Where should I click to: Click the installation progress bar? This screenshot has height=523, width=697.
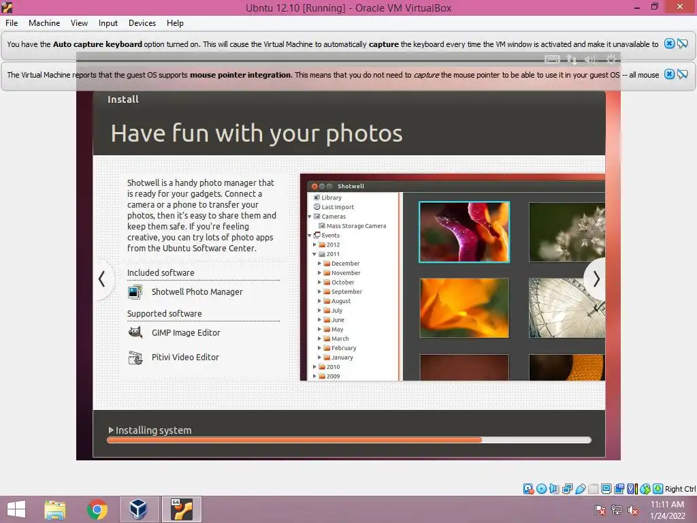pos(349,440)
